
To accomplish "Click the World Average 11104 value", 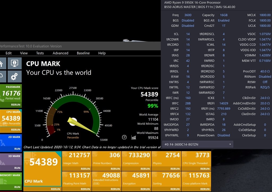I will coord(153,119).
